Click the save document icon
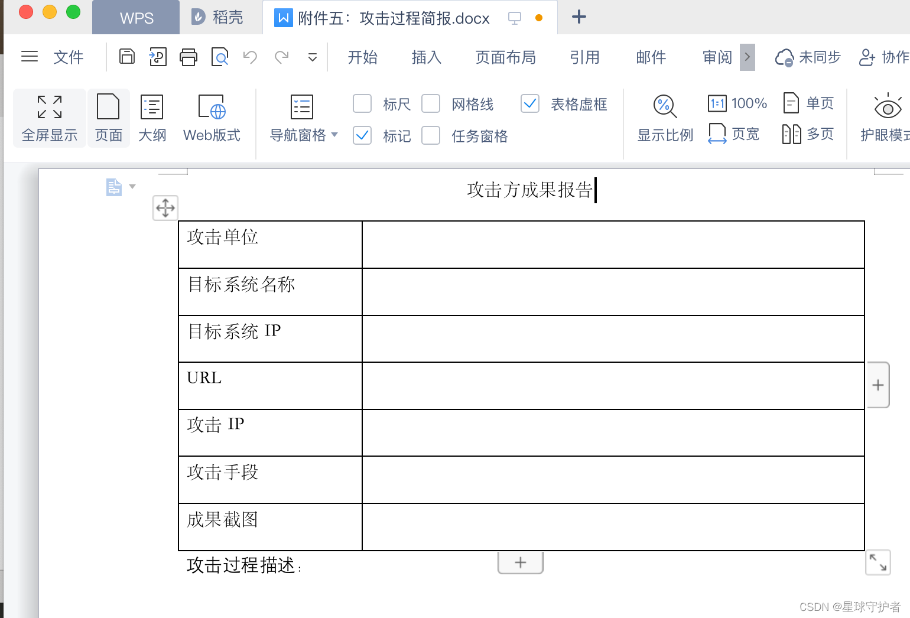Screen dimensions: 910x618 [x=127, y=57]
